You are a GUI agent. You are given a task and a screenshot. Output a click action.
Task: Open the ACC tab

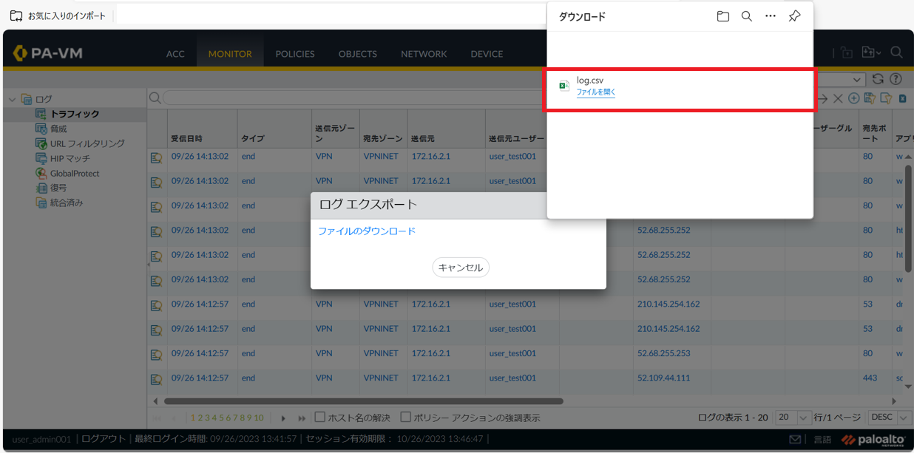pos(175,54)
